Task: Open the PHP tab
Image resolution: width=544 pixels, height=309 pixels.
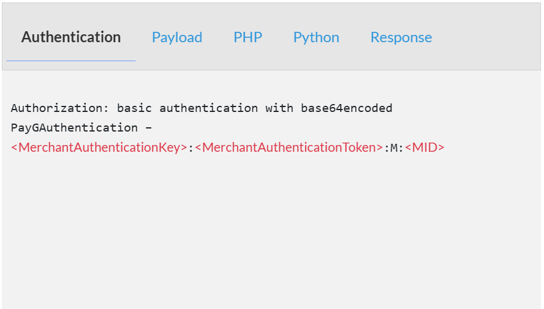Action: [247, 37]
